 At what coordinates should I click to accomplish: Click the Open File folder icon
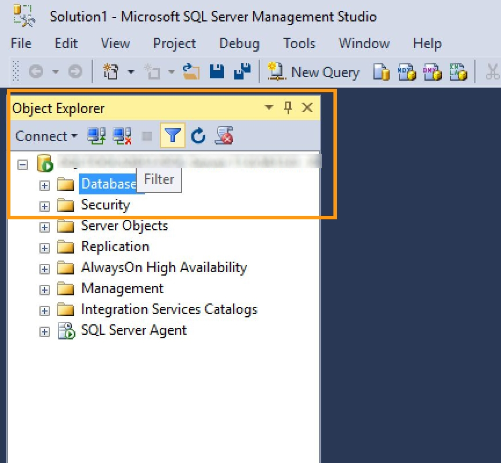tap(191, 71)
